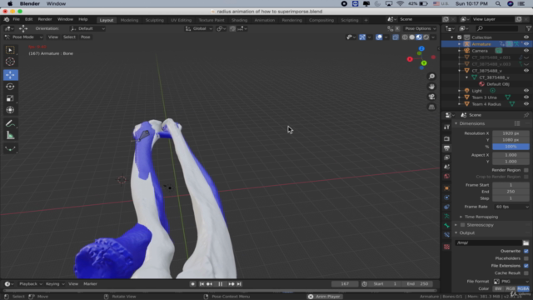Image resolution: width=533 pixels, height=300 pixels.
Task: Open the Output properties tab icon
Action: (446, 148)
